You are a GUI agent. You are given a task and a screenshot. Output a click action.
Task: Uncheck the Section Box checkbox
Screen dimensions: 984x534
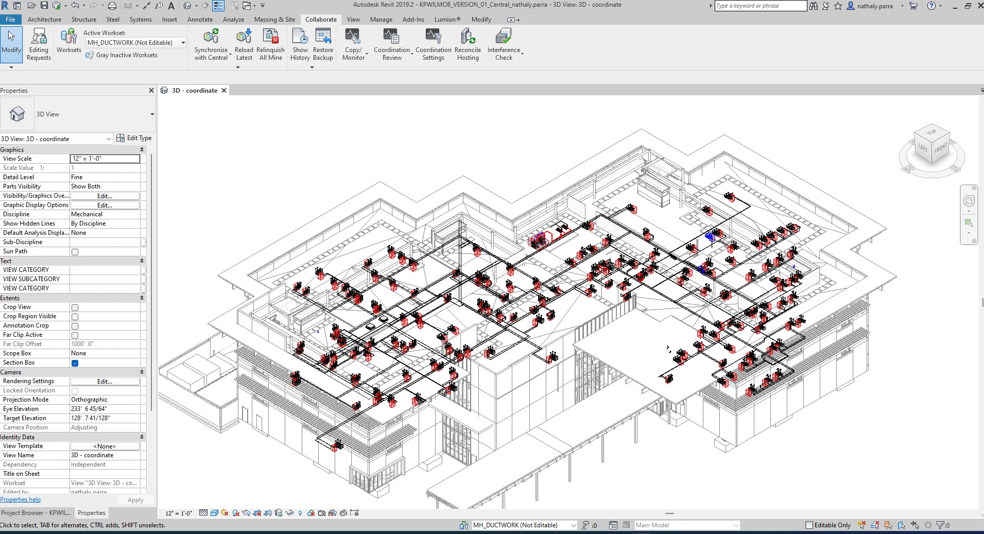75,363
